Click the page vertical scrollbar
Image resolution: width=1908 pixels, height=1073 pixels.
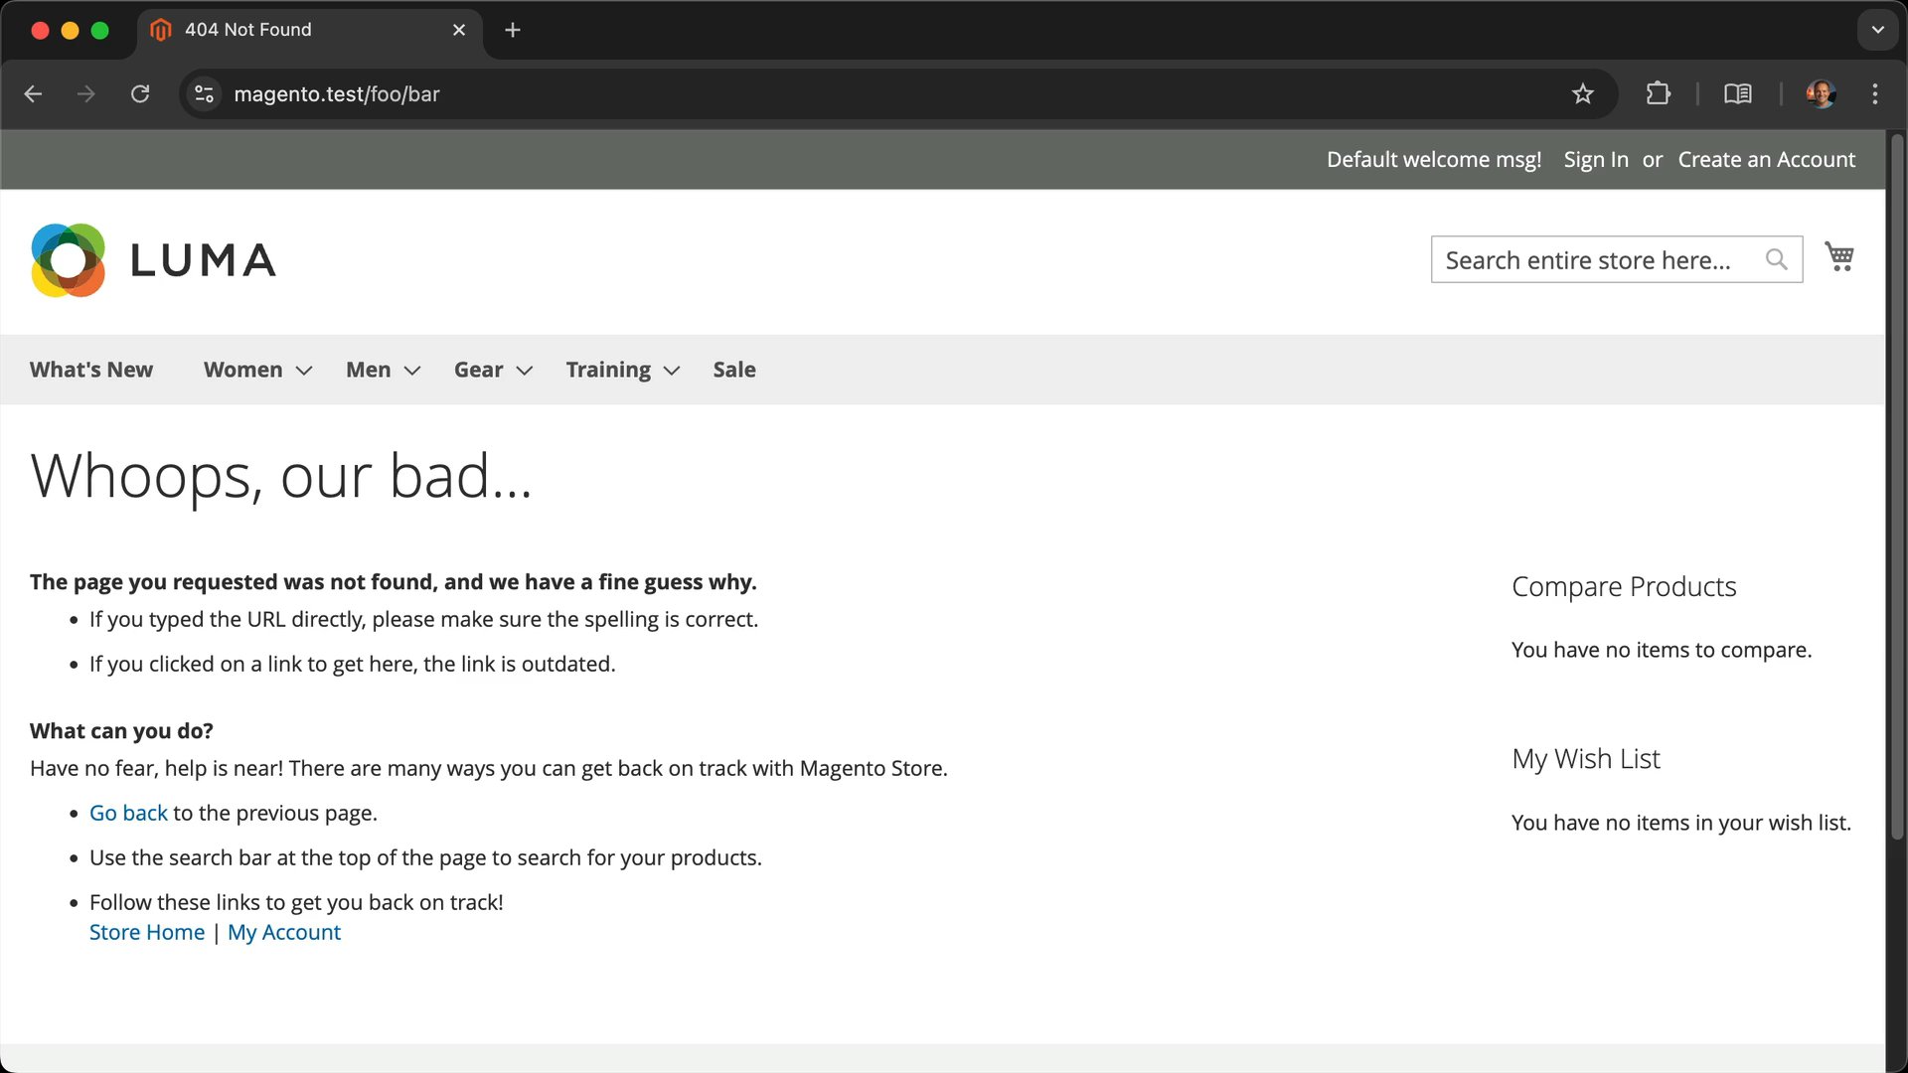point(1897,487)
